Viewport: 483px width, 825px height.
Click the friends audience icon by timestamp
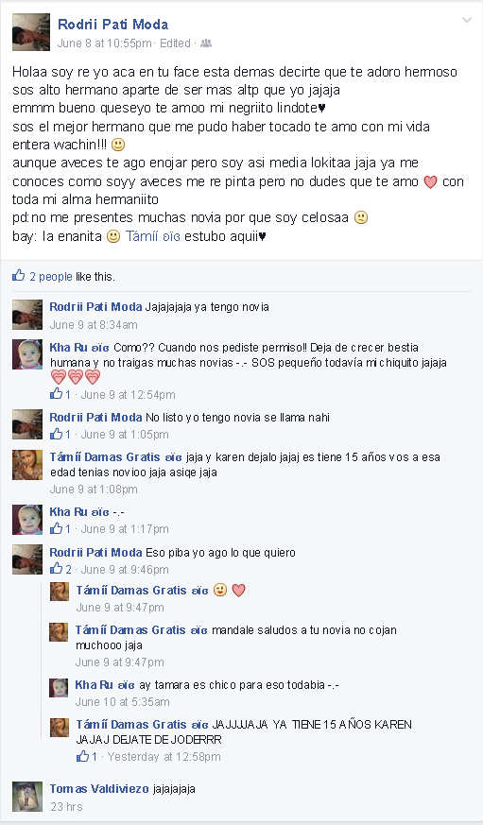206,43
